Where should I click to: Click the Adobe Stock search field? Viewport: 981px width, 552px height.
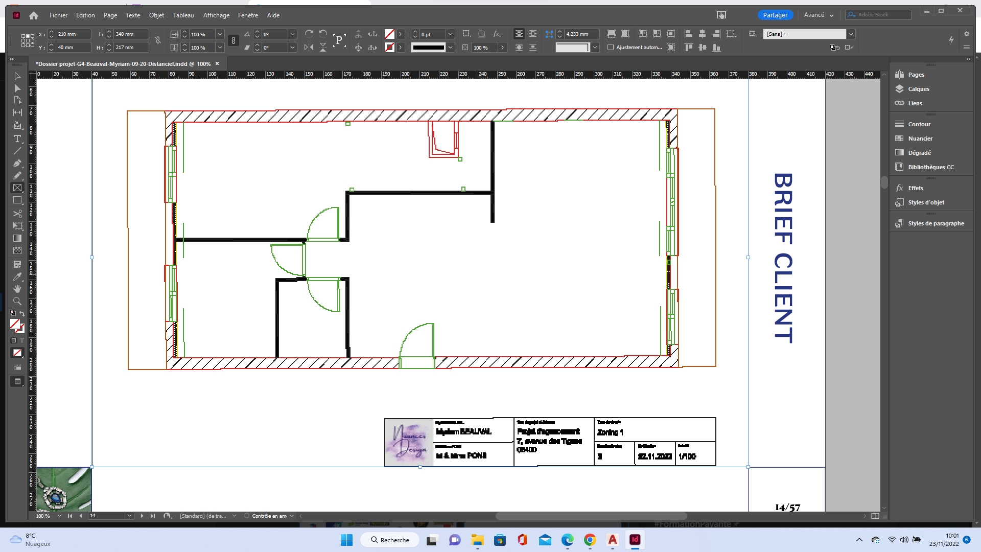point(882,15)
